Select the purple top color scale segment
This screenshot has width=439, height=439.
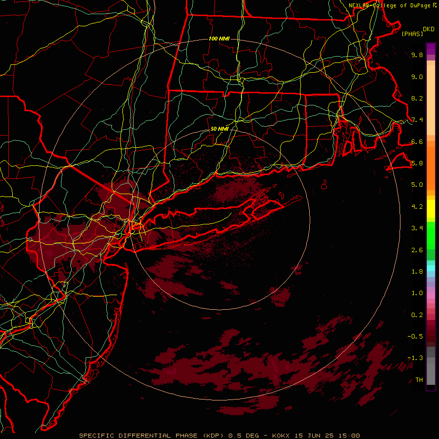431,49
